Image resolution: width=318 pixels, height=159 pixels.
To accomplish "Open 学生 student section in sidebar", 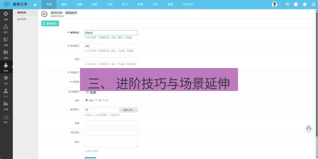I will click(6, 80).
